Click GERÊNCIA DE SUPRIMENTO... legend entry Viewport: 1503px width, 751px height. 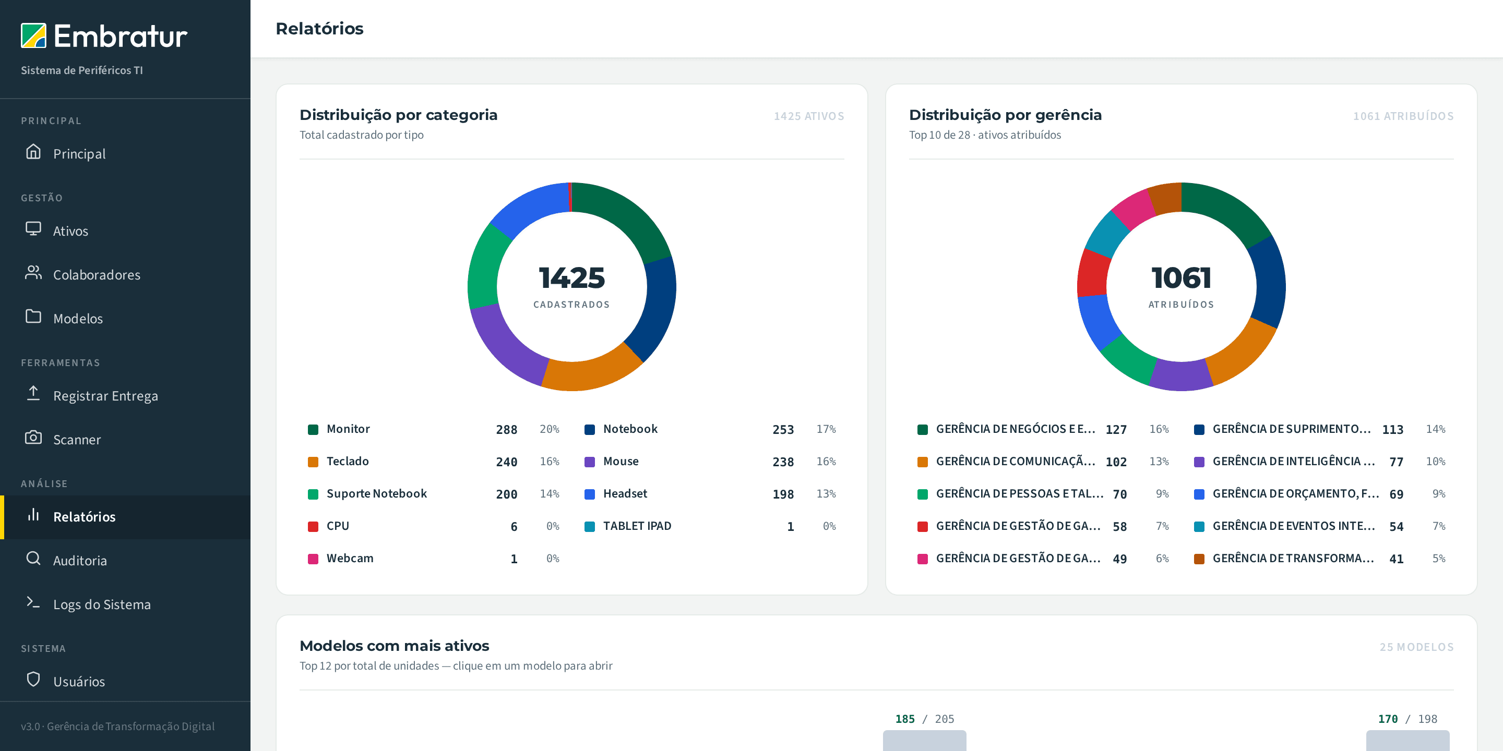pyautogui.click(x=1320, y=429)
